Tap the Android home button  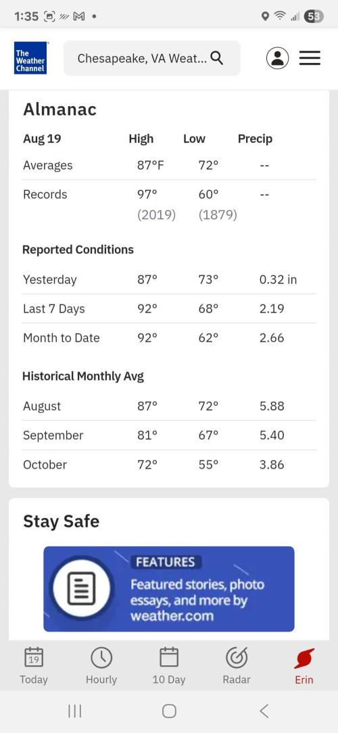pos(169,711)
